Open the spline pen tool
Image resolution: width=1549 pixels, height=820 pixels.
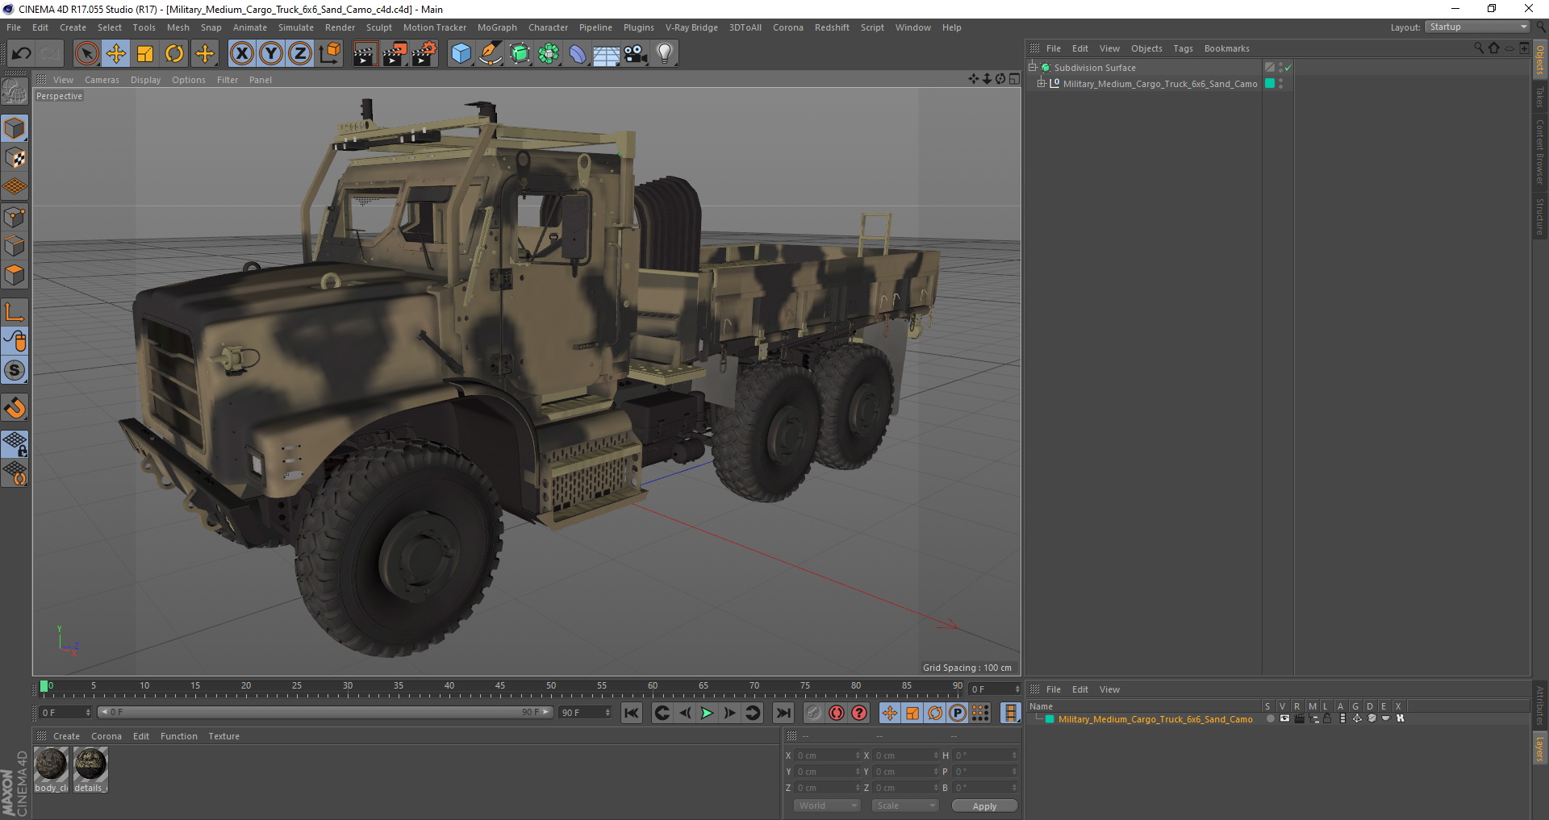click(491, 54)
